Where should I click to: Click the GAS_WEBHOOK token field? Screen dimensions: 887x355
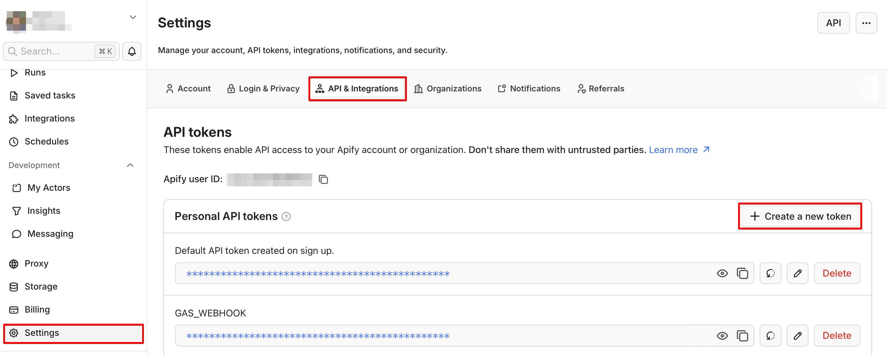pos(464,336)
